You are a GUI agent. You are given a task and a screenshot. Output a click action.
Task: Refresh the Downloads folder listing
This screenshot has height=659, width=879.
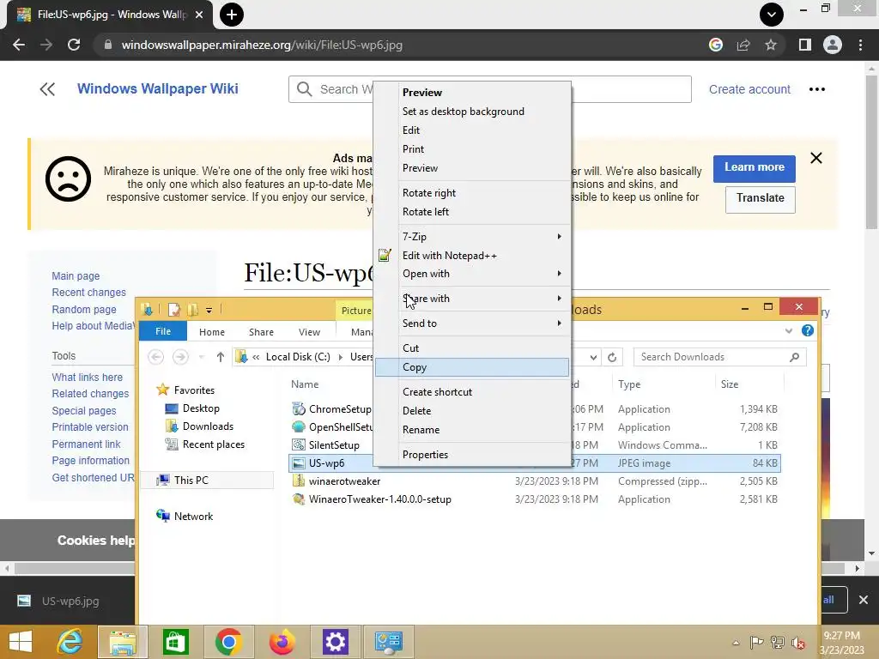612,357
